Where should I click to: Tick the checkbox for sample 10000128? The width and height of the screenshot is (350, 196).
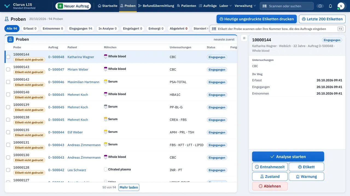tap(8, 170)
